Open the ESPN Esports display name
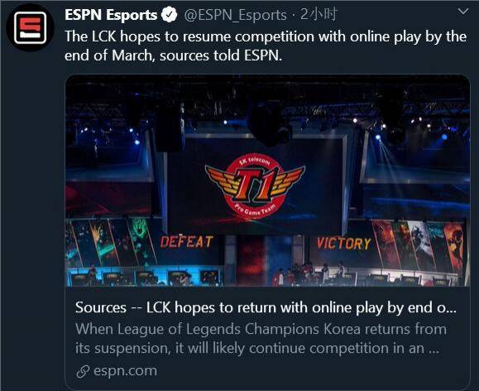The height and width of the screenshot is (391, 479). [111, 15]
